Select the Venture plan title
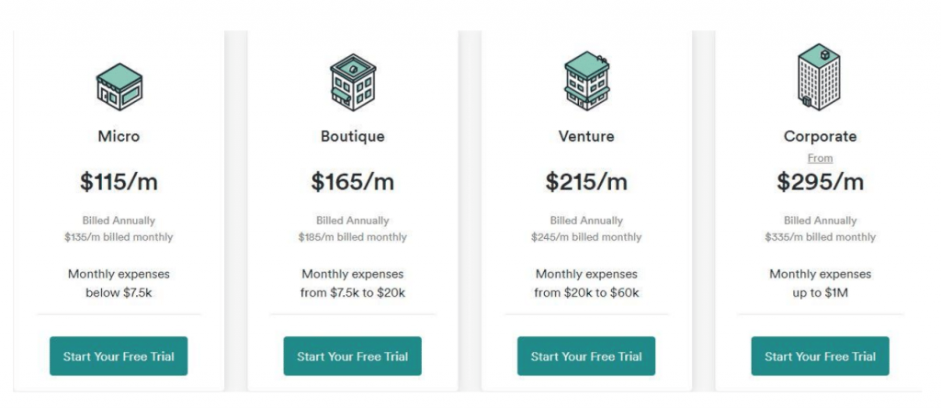 [586, 136]
